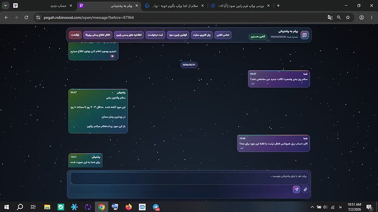378x212 pixels.
Task: Open 'قوانین رابین سود' button
Action: tap(178, 35)
